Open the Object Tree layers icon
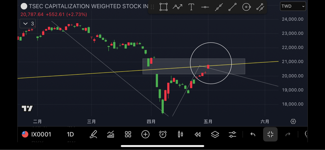This screenshot has width=325, height=150. tap(215, 134)
